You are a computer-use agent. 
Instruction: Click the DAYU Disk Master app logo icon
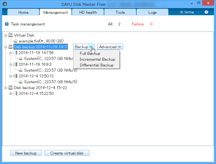5,4
